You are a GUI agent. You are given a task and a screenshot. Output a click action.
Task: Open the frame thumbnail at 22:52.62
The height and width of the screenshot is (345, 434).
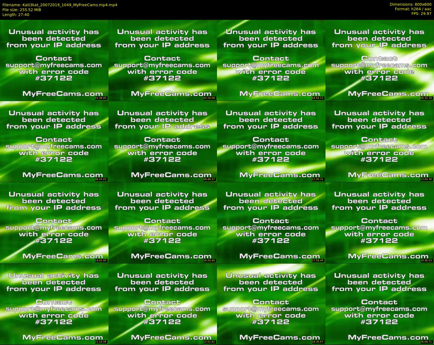[162, 304]
